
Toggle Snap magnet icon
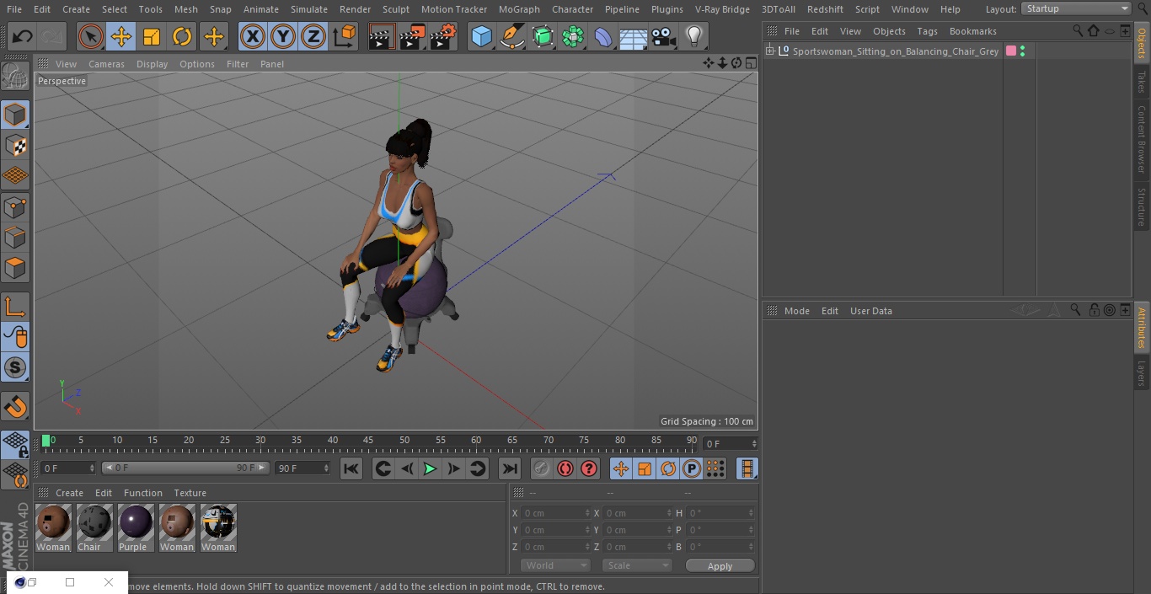(x=15, y=408)
